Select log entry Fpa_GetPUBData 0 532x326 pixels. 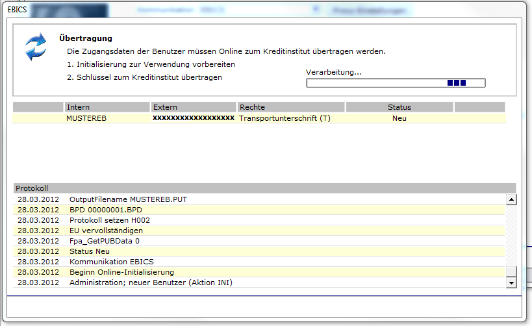(x=259, y=241)
